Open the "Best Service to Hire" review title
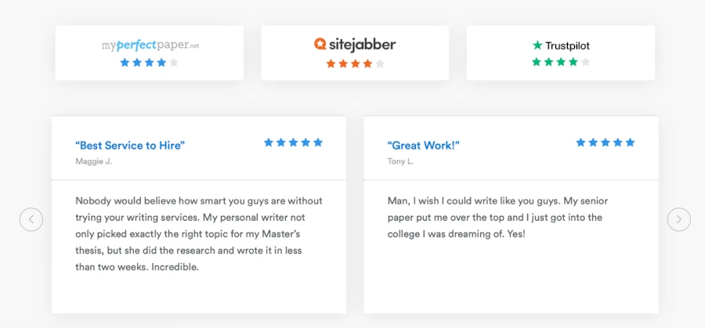 (130, 146)
